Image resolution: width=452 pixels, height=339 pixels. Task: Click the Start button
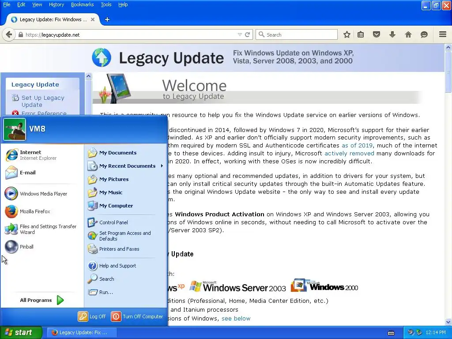tap(21, 332)
